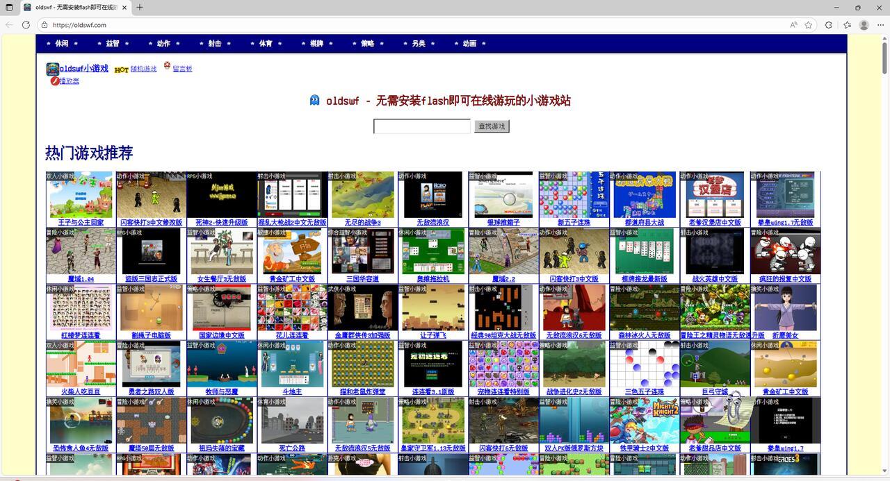Go back with the browser back arrow
Screen dimensions: 890x481
pyautogui.click(x=9, y=25)
